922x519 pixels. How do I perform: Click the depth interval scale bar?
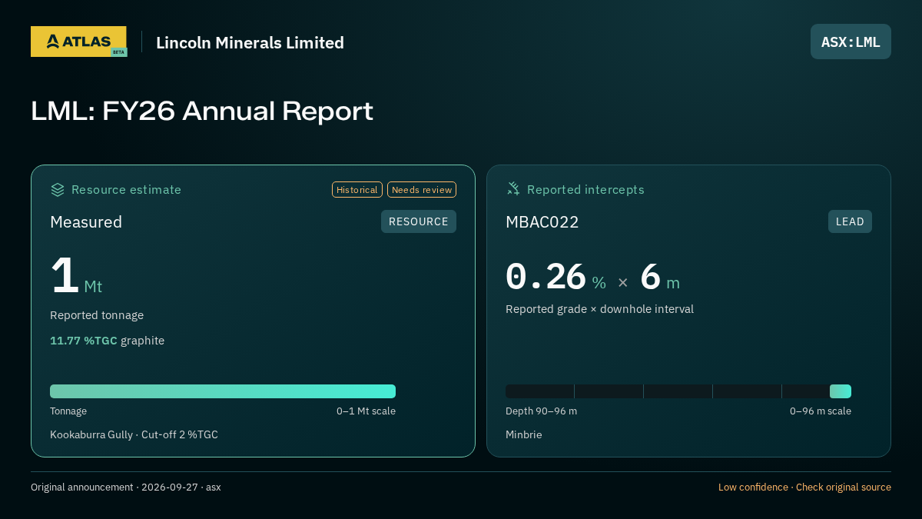click(x=678, y=391)
